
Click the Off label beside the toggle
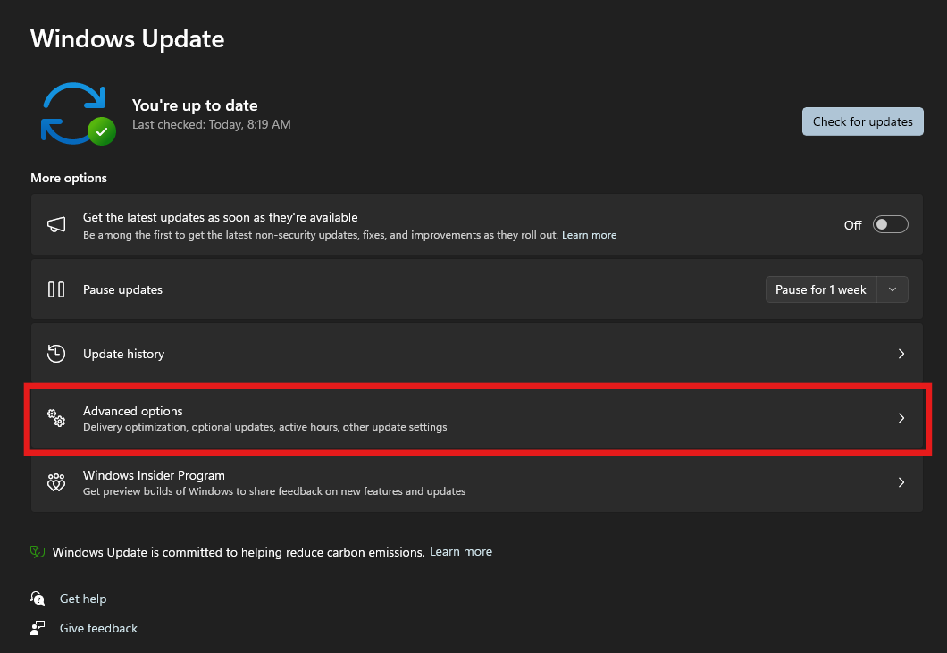pyautogui.click(x=853, y=225)
